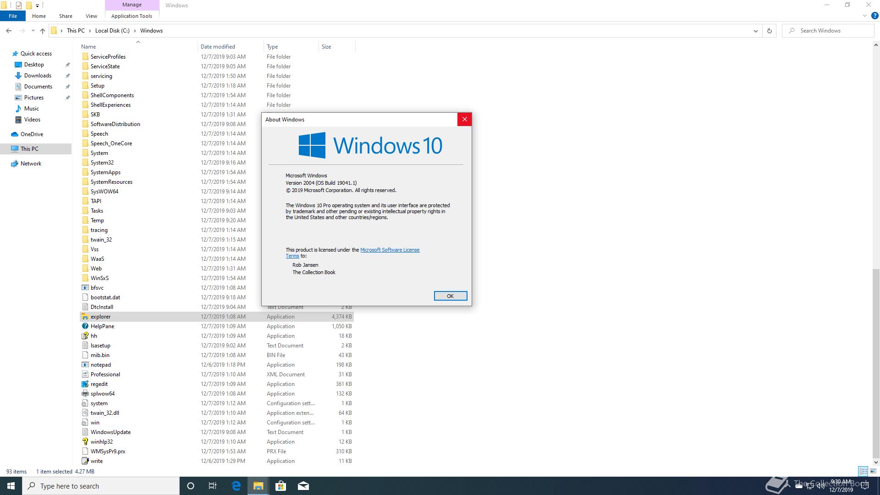Screen dimensions: 880x495
Task: Click the regedit application icon
Action: point(85,384)
